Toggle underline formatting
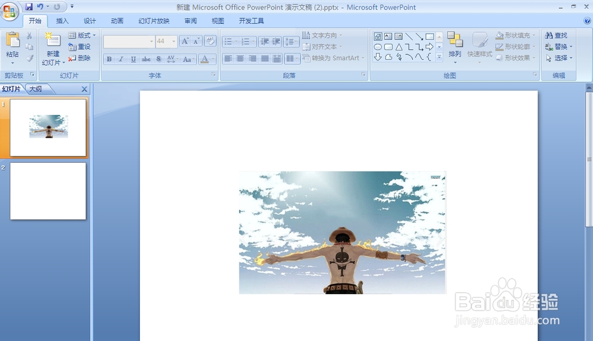593x341 pixels. click(x=133, y=59)
